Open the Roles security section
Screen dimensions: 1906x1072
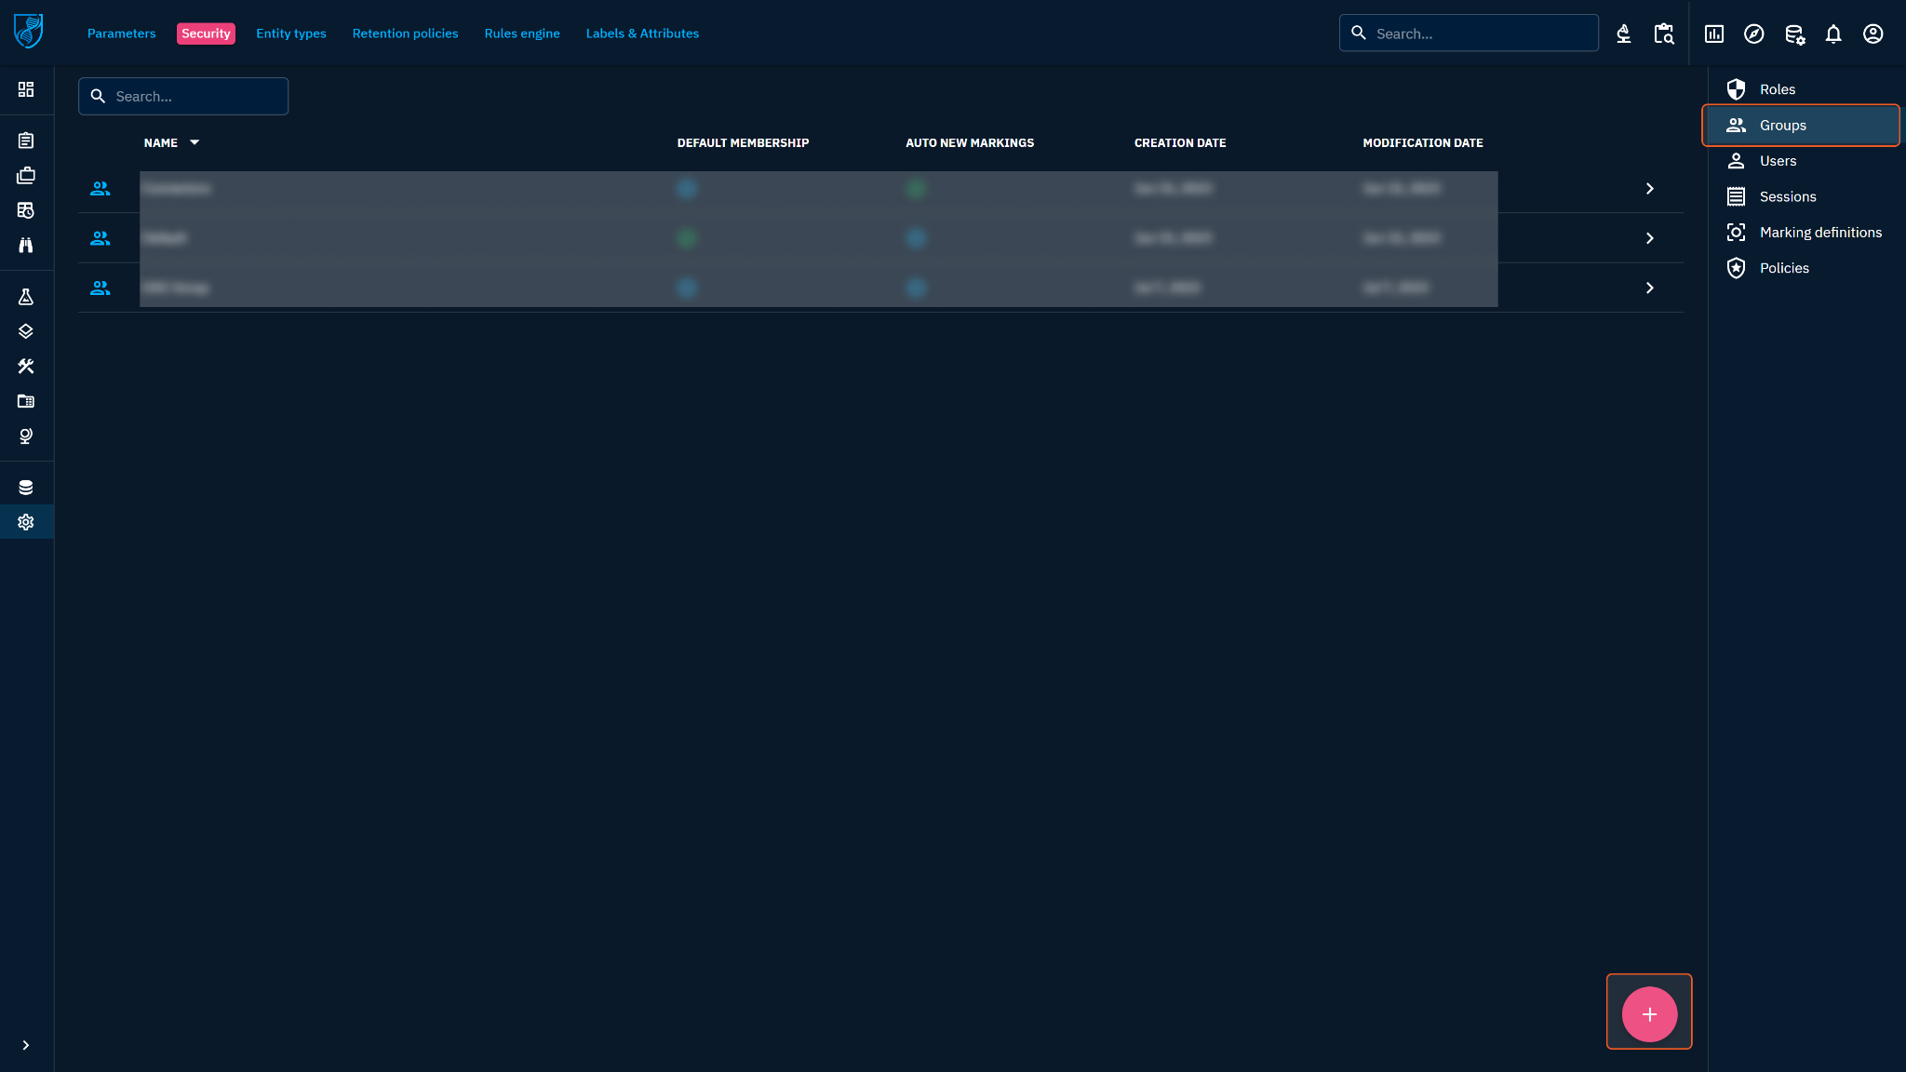(1777, 89)
